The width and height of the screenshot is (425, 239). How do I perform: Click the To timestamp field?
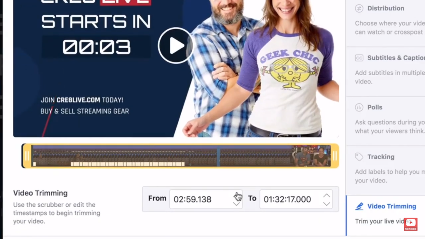coord(296,199)
